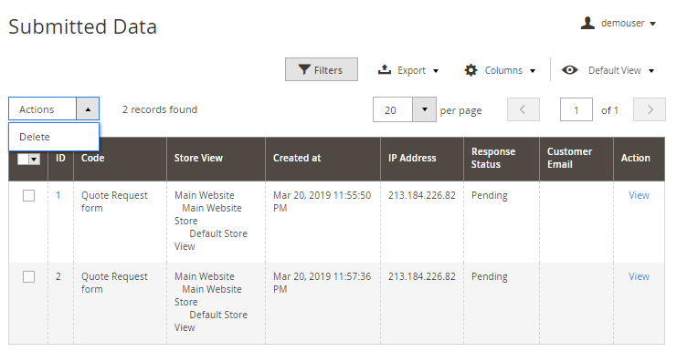Go to next page arrow

tap(650, 109)
